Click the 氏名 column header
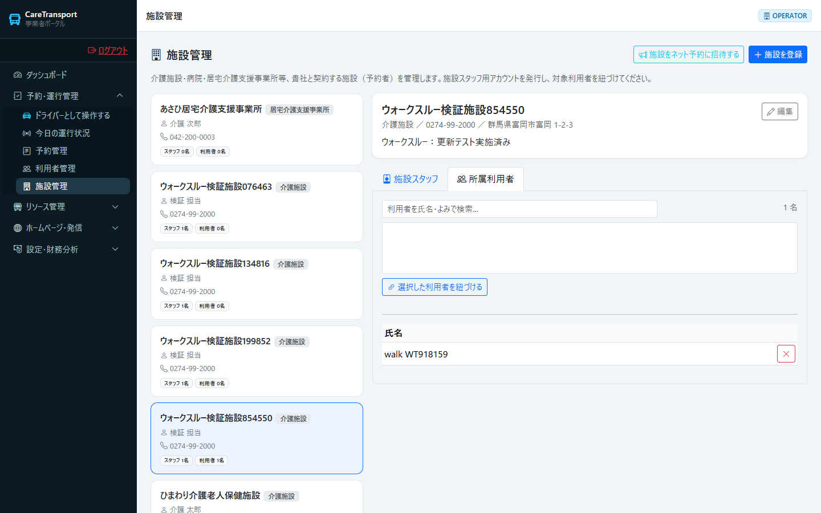The image size is (821, 513). click(x=393, y=333)
